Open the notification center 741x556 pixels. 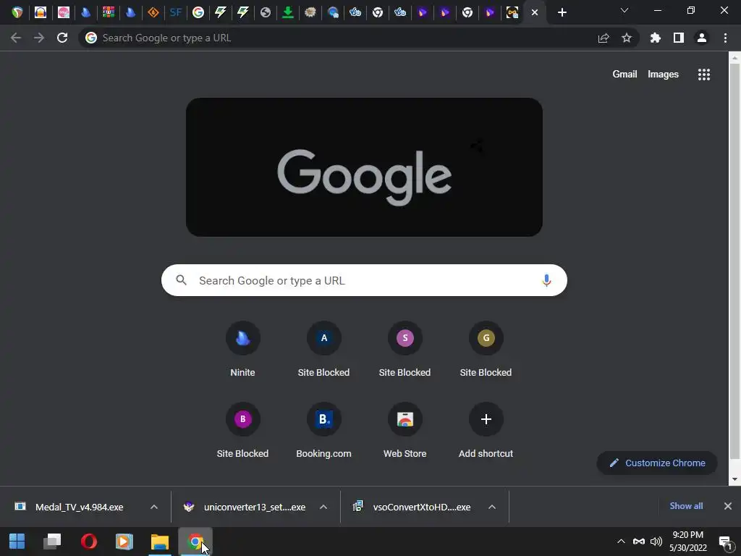pos(725,542)
